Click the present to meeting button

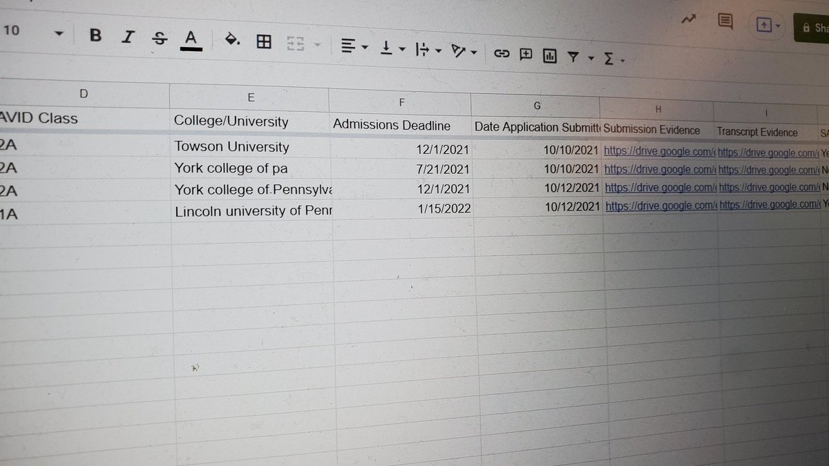[768, 26]
